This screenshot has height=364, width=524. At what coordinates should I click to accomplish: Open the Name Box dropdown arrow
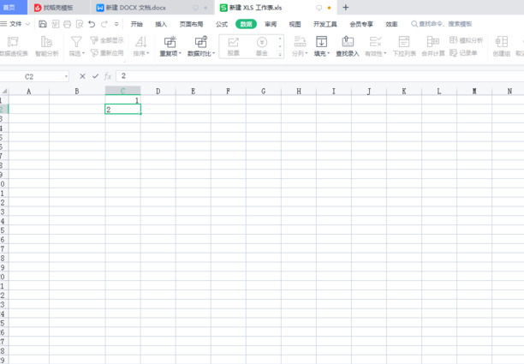[66, 76]
